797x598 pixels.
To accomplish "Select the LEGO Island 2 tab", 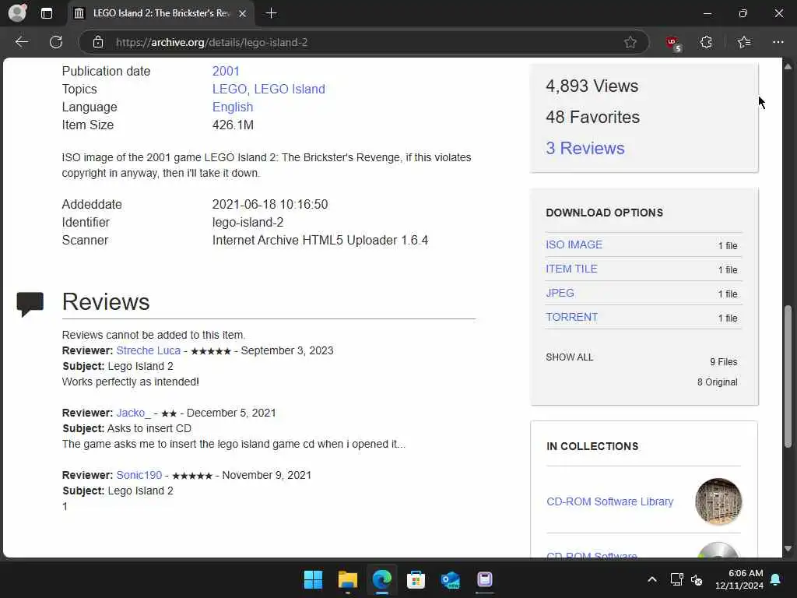I will 160,14.
